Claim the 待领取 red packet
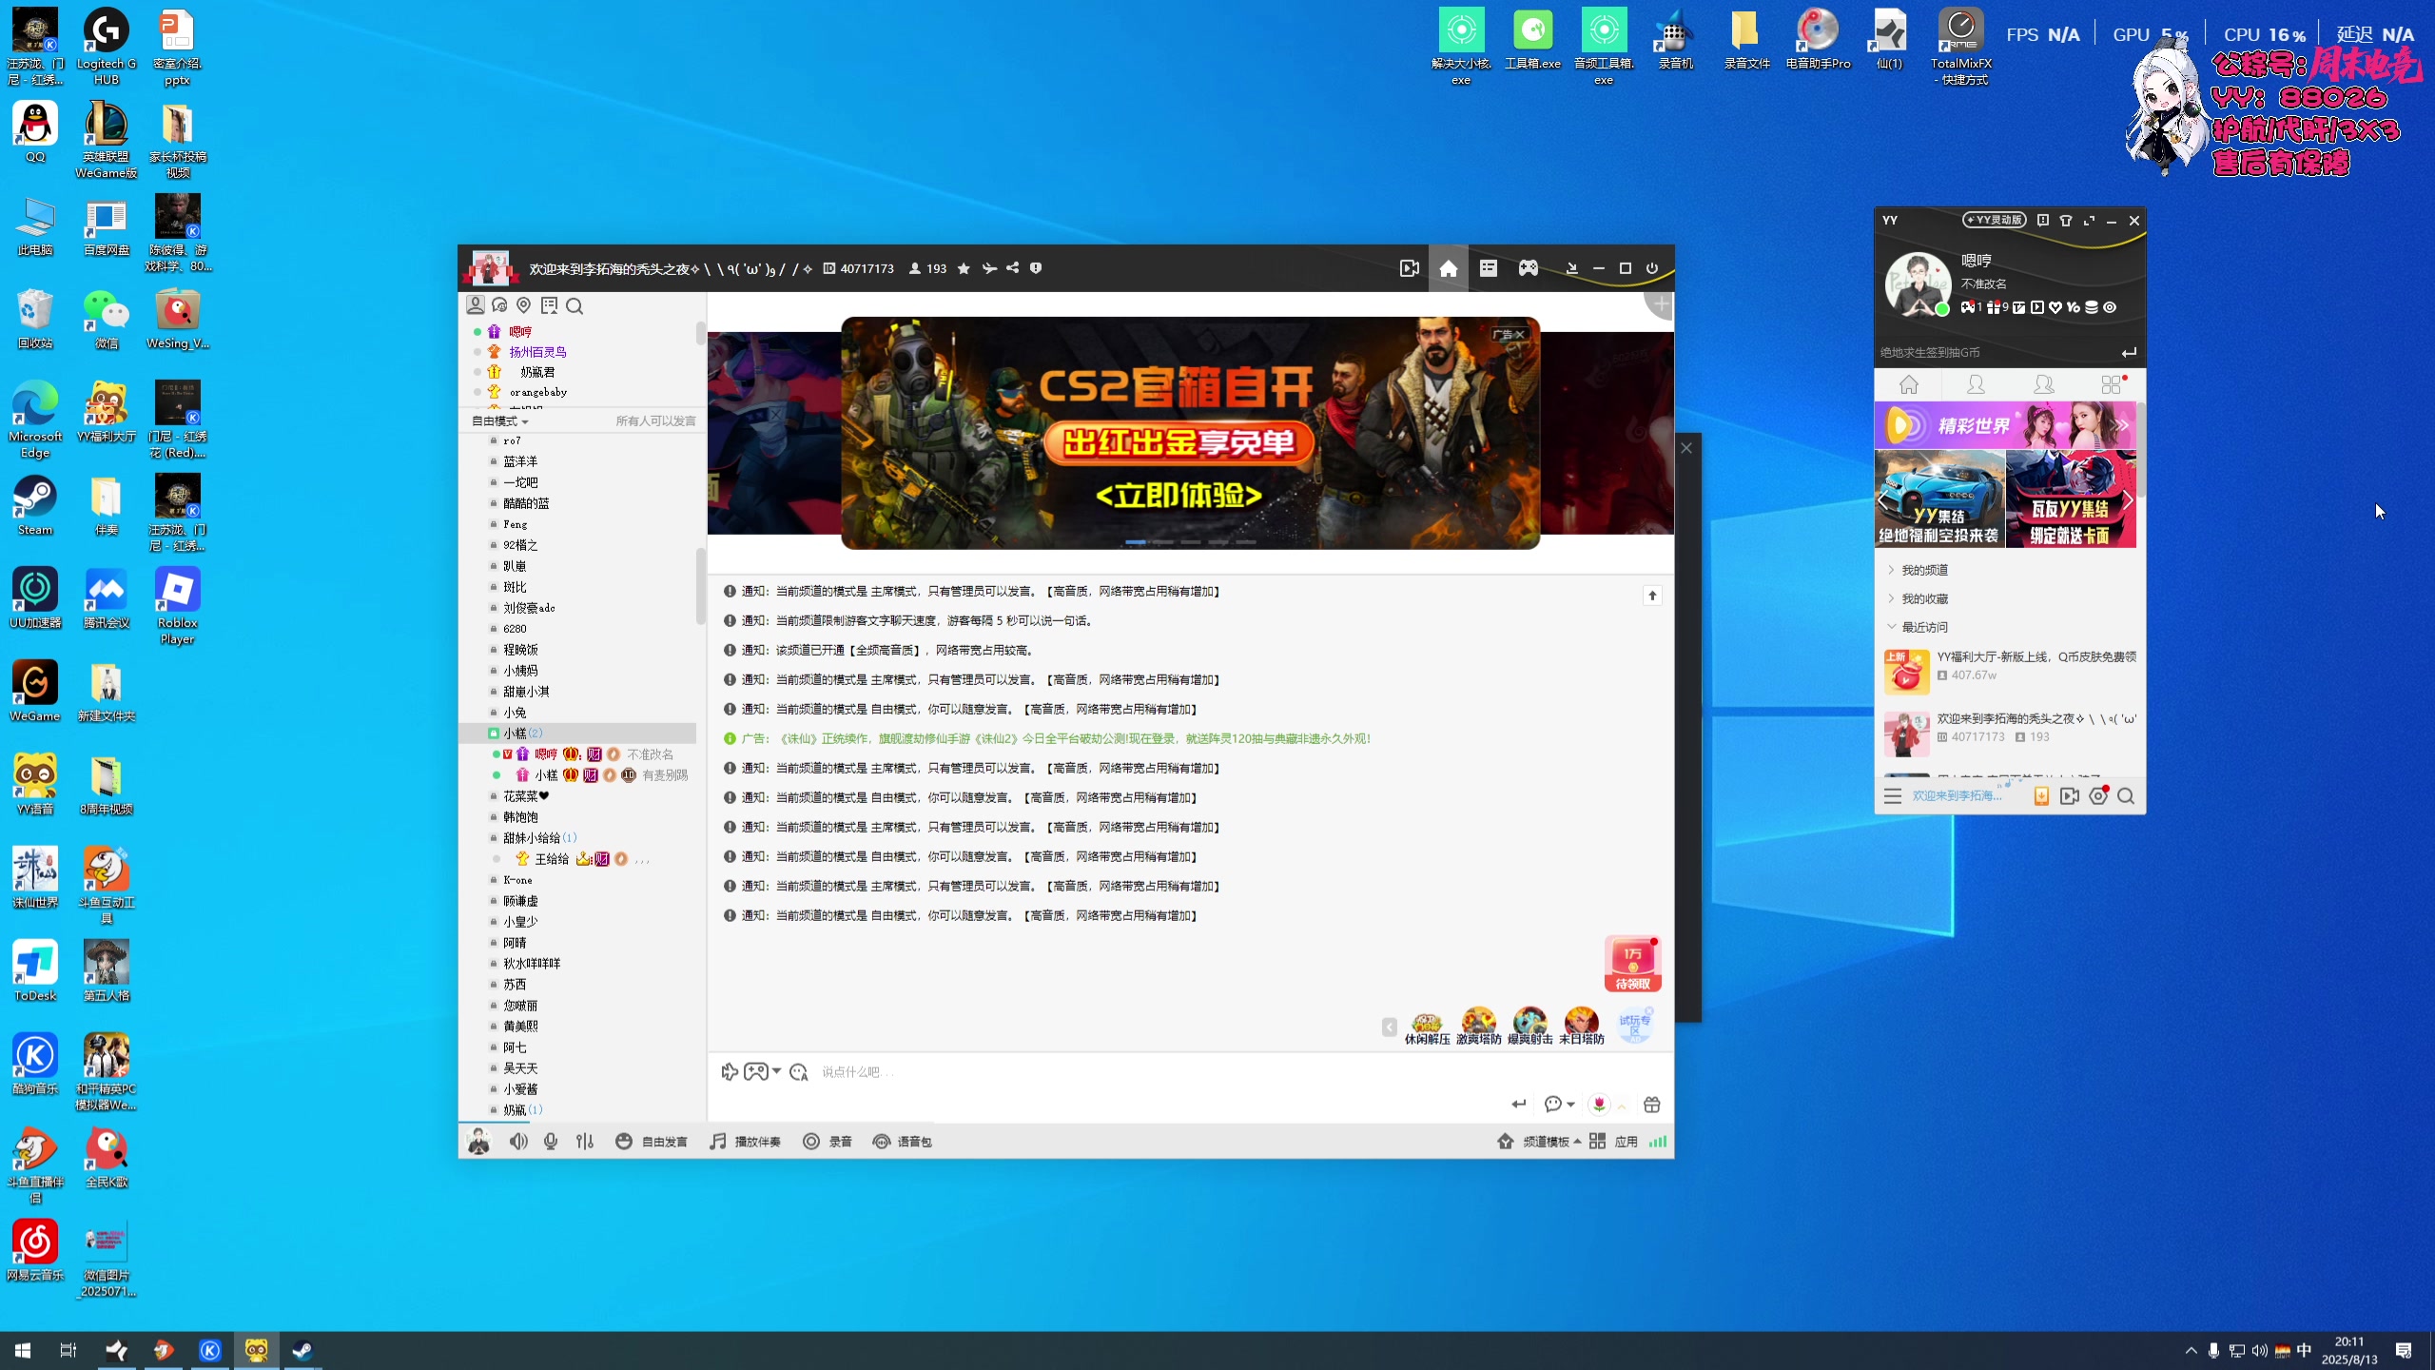The height and width of the screenshot is (1370, 2435). 1632,964
